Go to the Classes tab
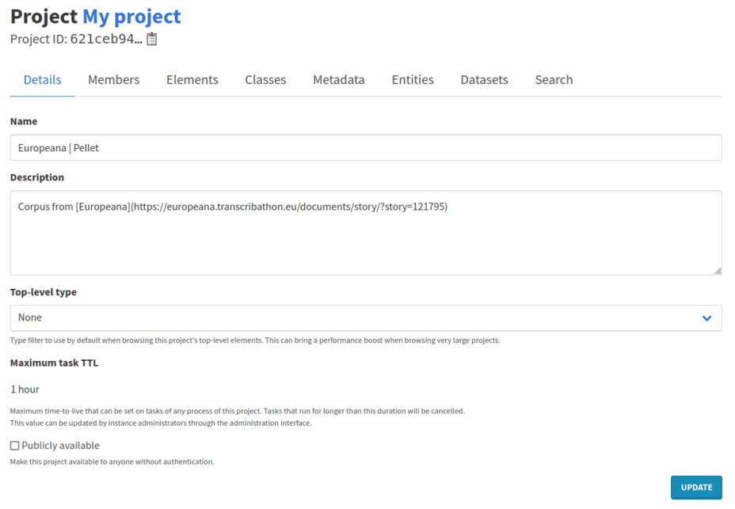 tap(265, 80)
